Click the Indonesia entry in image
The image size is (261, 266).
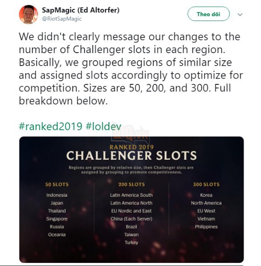pos(57,195)
